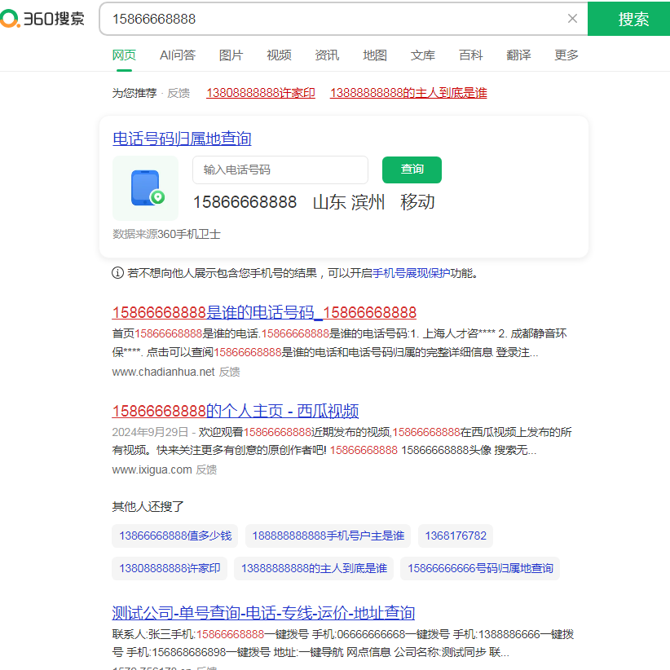Go to the 地图 tab
The height and width of the screenshot is (670, 670).
pyautogui.click(x=375, y=55)
